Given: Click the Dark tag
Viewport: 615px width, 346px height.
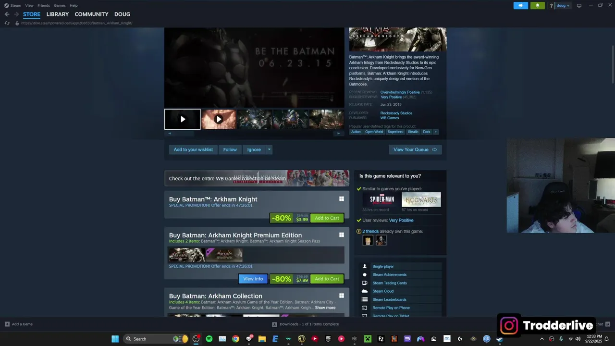Looking at the screenshot, I should [x=427, y=132].
